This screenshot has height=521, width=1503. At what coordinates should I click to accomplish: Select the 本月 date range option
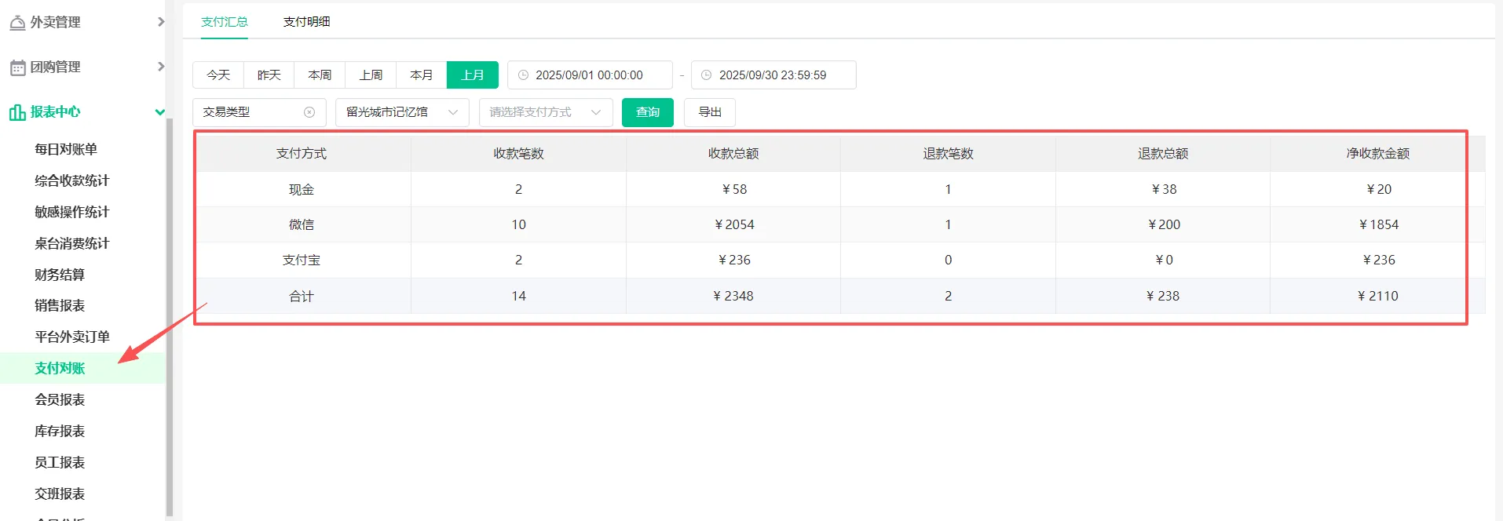pos(422,75)
